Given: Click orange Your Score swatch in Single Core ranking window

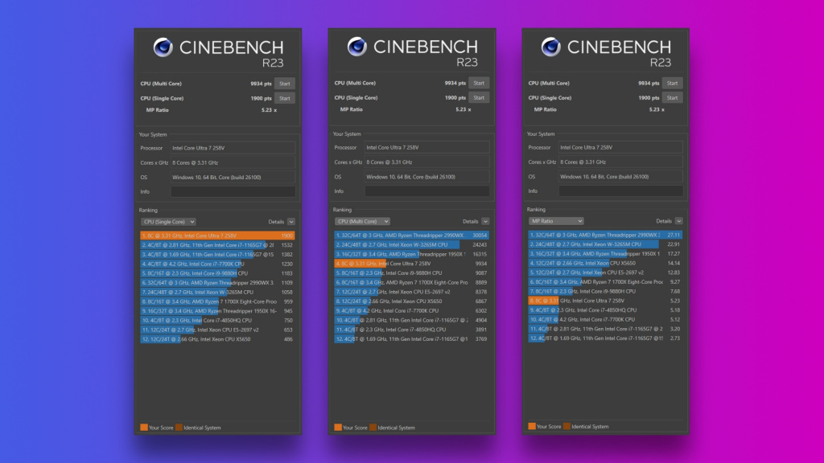Looking at the screenshot, I should coord(143,428).
